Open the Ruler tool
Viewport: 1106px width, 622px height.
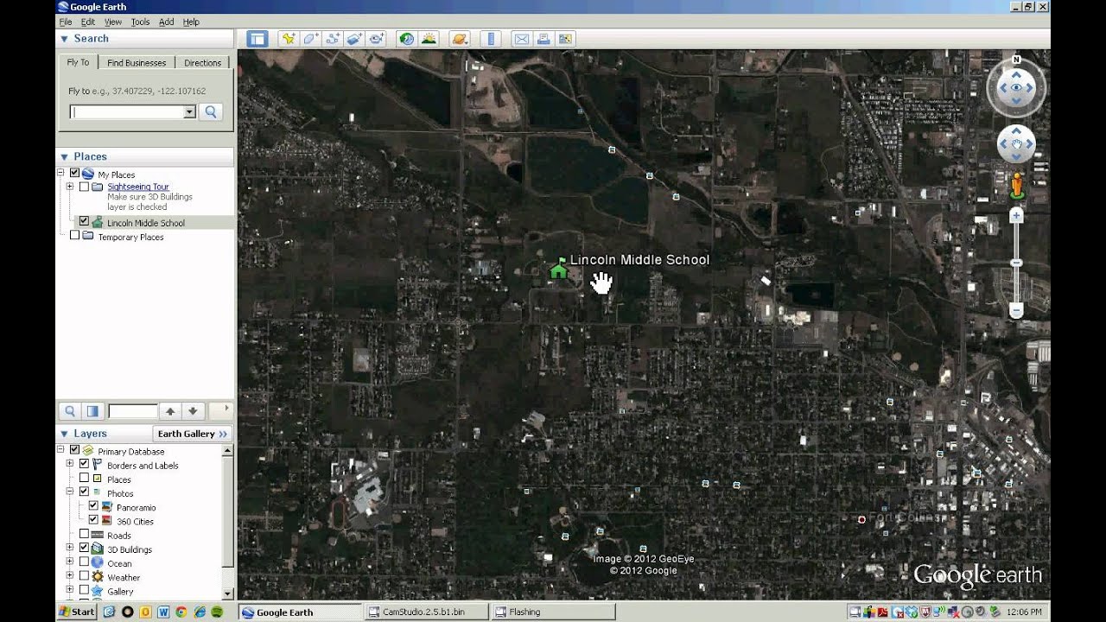pyautogui.click(x=490, y=39)
